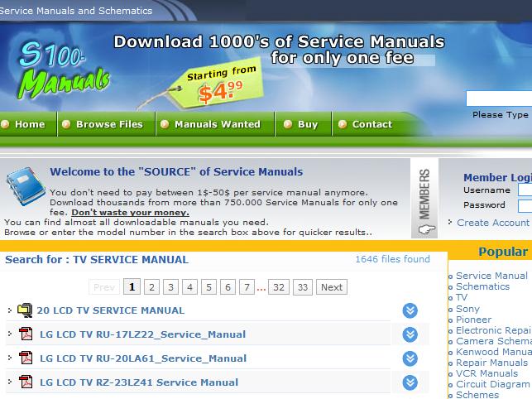
Task: Click the folder icon beside 20 LCD TV SERVICE MANUAL
Action: [25, 310]
